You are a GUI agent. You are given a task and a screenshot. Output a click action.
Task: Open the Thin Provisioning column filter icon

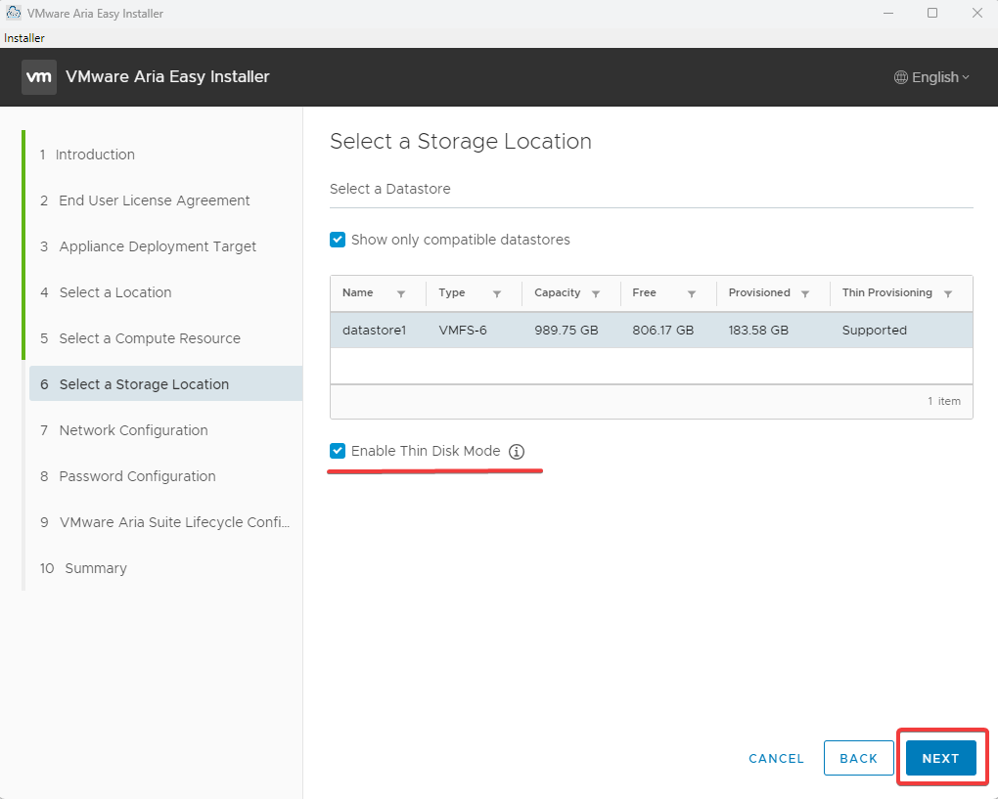pos(948,293)
